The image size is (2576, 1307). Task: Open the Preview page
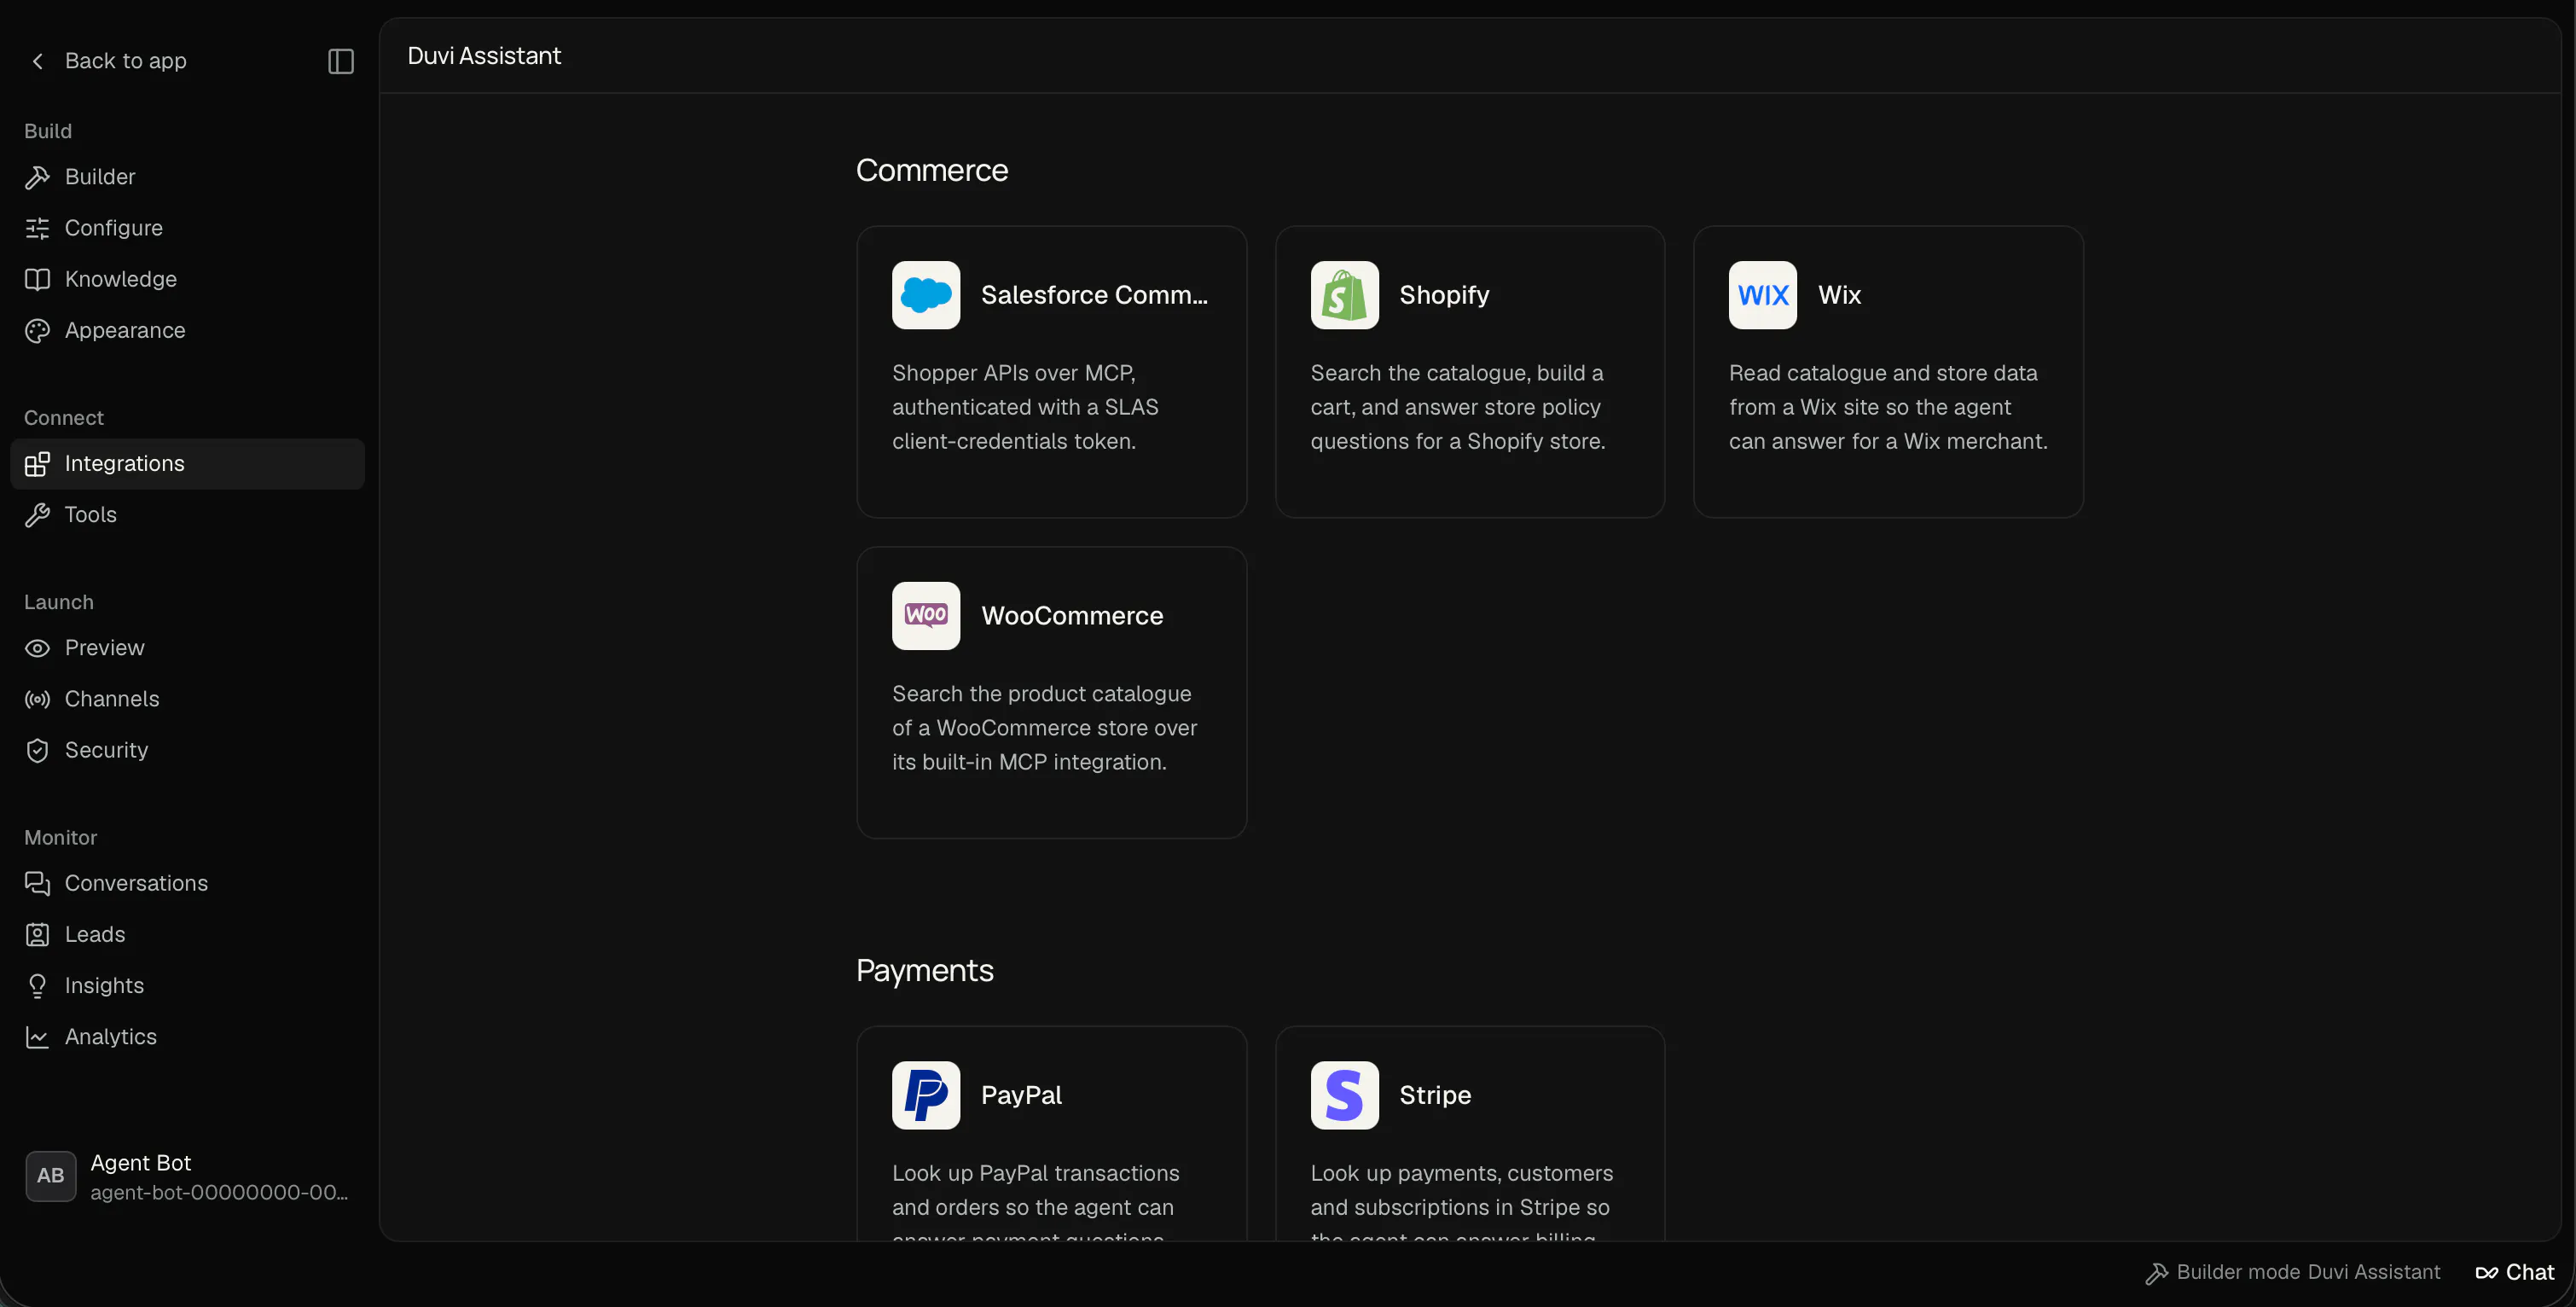[x=187, y=648]
